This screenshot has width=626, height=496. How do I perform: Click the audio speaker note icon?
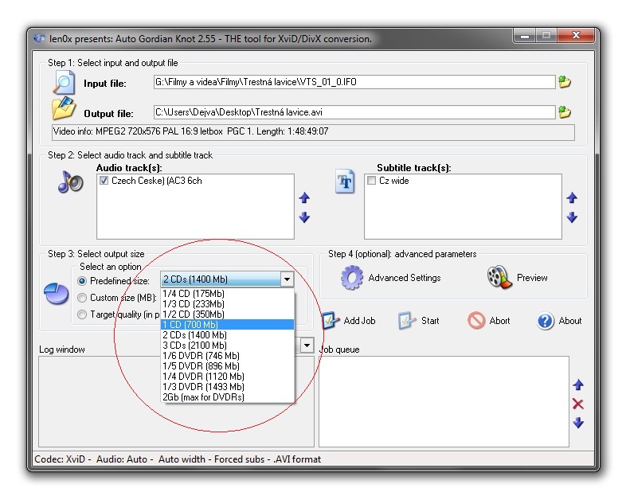[70, 182]
